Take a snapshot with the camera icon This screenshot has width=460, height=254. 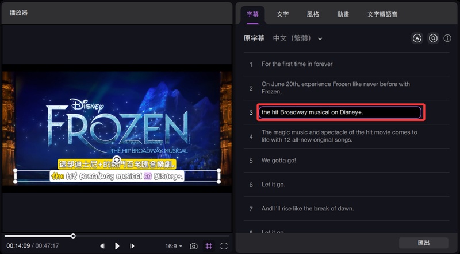click(x=194, y=246)
